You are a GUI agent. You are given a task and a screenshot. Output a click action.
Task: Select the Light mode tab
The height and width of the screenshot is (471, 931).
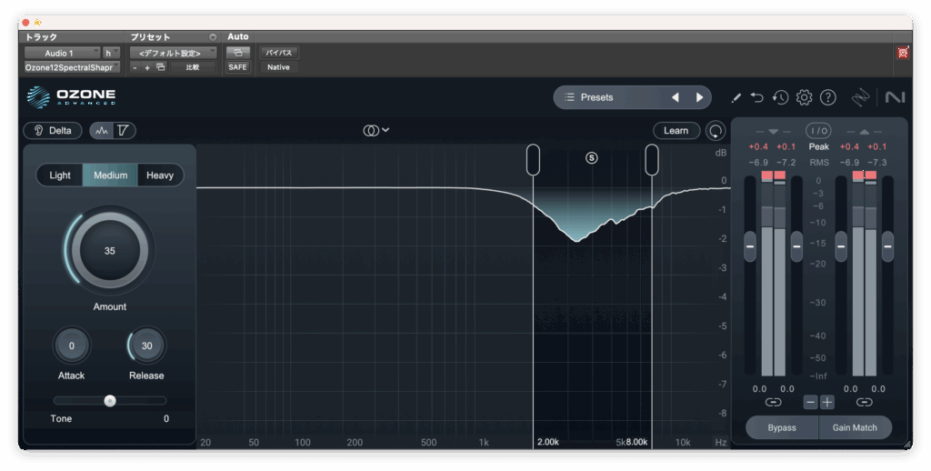click(x=60, y=175)
